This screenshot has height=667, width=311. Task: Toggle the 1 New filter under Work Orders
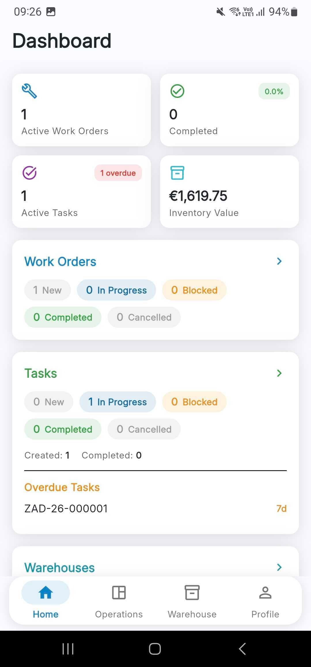[x=48, y=290]
